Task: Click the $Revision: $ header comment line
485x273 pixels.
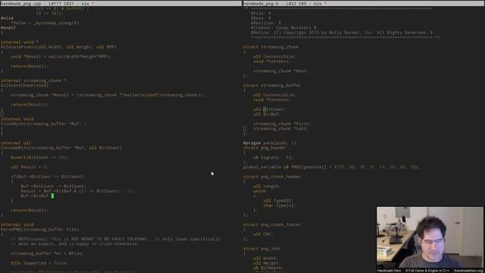Action: pos(266,23)
